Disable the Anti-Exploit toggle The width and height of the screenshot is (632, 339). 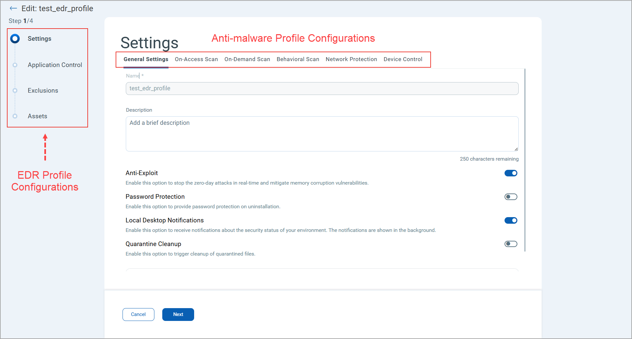pos(511,173)
